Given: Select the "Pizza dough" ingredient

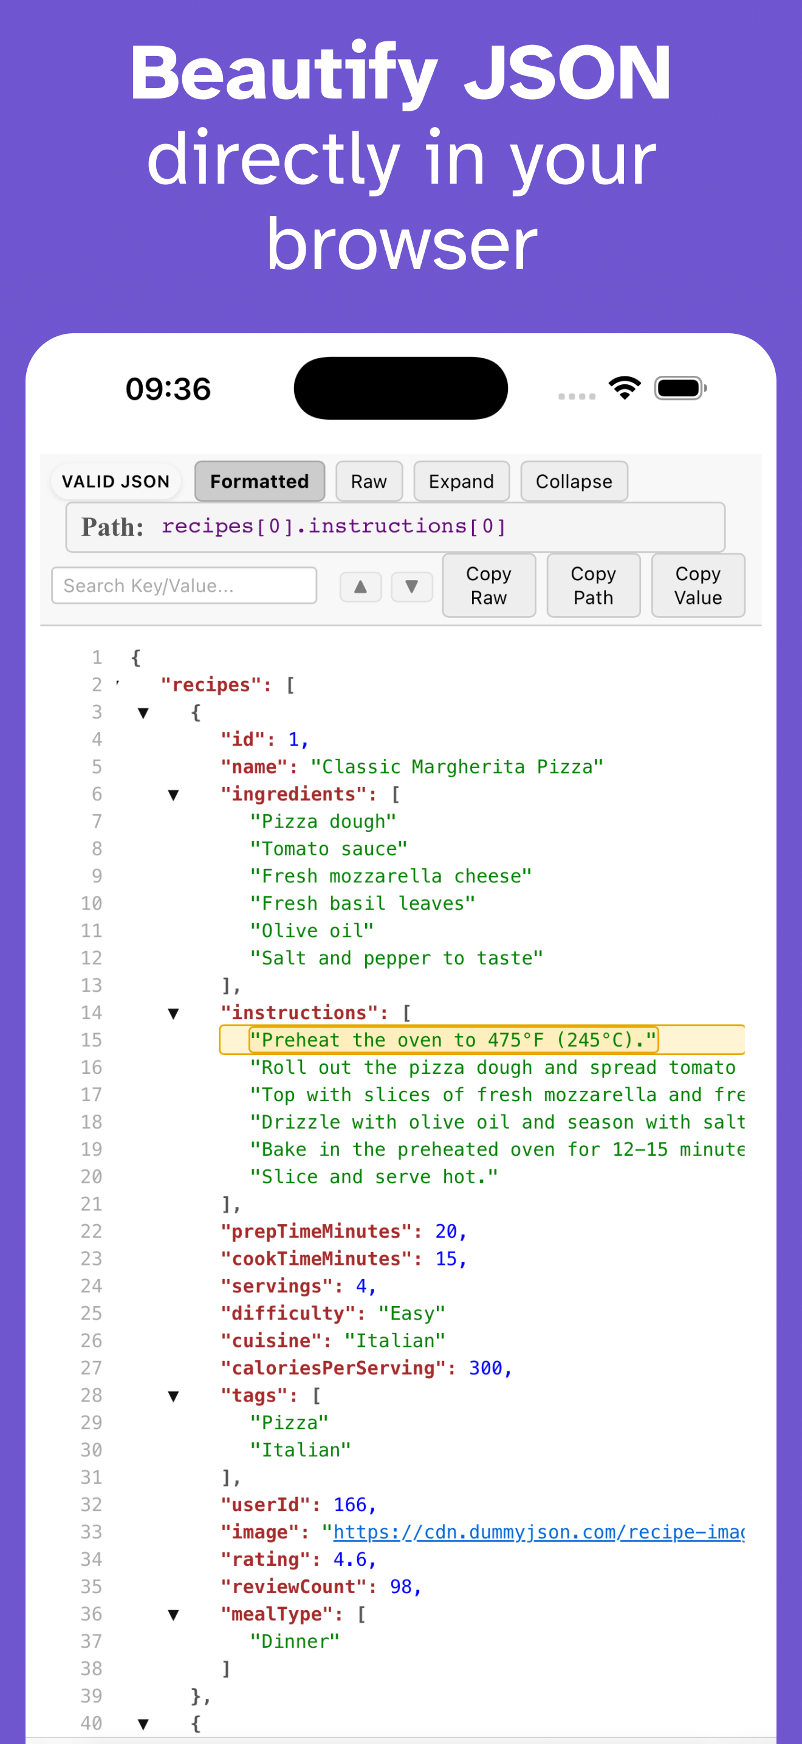Looking at the screenshot, I should 323,822.
